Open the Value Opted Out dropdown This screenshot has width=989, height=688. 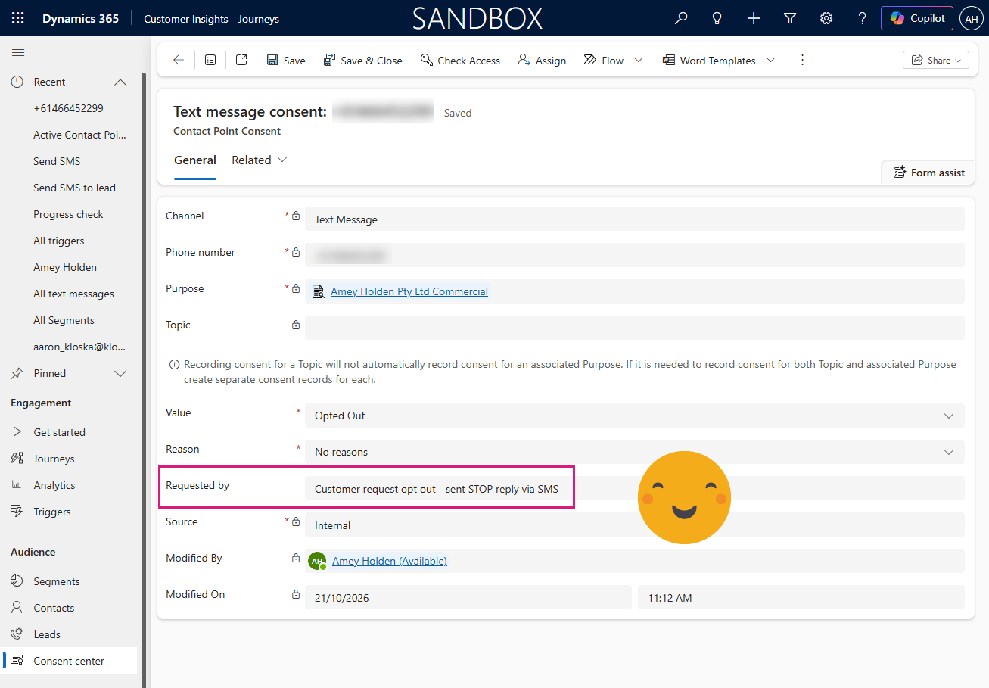pyautogui.click(x=635, y=416)
